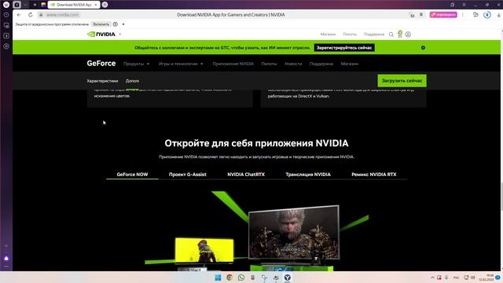Click the GeForce heading link

pos(101,63)
